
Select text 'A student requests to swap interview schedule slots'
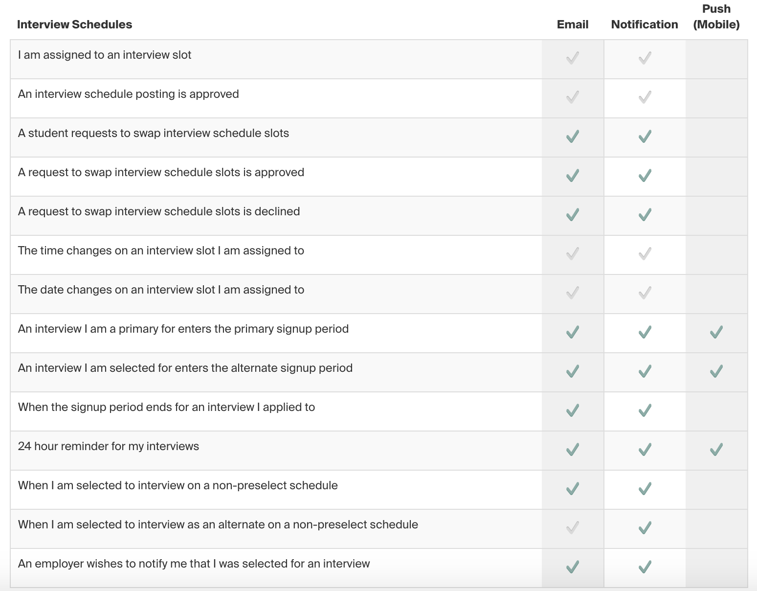pyautogui.click(x=154, y=133)
